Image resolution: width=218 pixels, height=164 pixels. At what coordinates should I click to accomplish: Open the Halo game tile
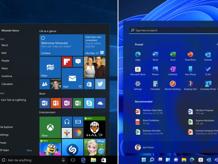94,127
